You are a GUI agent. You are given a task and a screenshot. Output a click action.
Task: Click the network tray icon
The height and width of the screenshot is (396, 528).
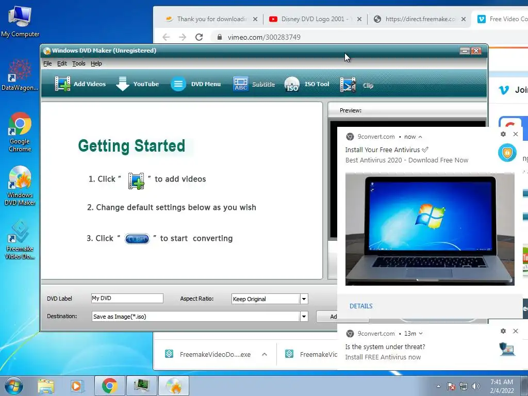(464, 386)
